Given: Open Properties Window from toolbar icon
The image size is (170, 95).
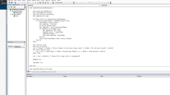Looking at the screenshot, I should click(45, 3).
